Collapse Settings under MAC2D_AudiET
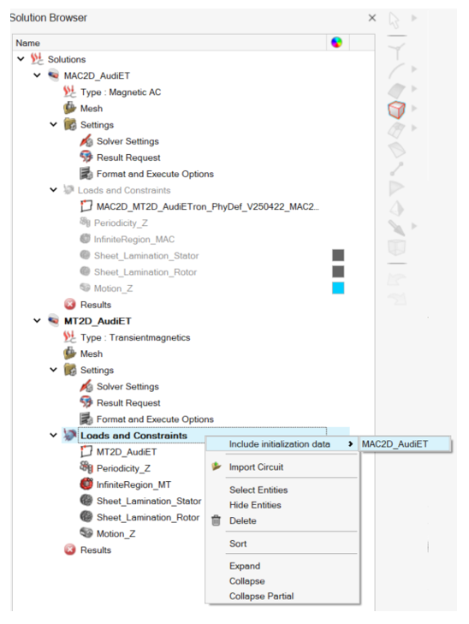This screenshot has height=624, width=469. [53, 125]
